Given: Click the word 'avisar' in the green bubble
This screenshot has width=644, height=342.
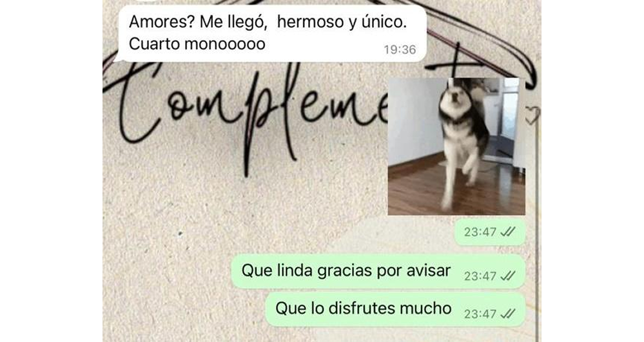Looking at the screenshot, I should pos(429,271).
